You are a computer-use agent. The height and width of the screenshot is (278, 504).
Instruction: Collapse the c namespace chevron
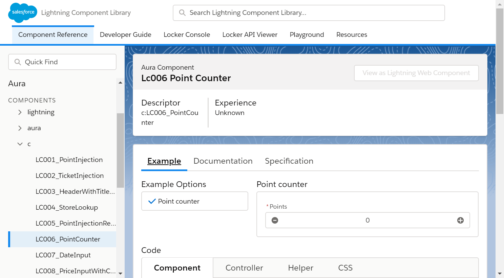click(x=20, y=144)
